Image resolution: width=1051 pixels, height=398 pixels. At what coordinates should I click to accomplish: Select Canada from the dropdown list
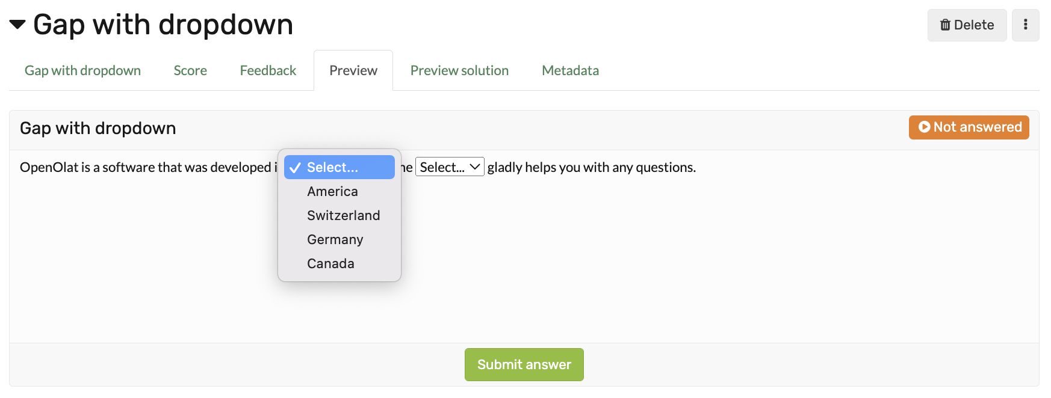[x=330, y=263]
